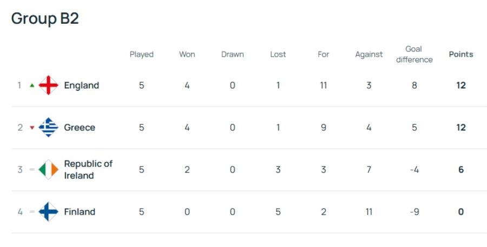This screenshot has width=487, height=247.
Task: Click the Finland flag icon
Action: 49,212
